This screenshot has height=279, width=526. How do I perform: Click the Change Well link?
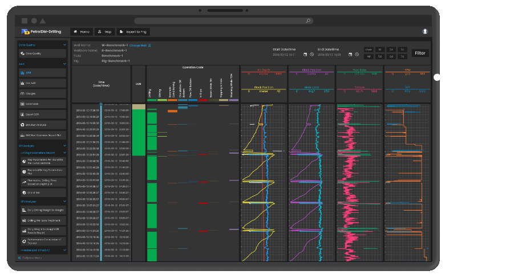[x=138, y=46]
